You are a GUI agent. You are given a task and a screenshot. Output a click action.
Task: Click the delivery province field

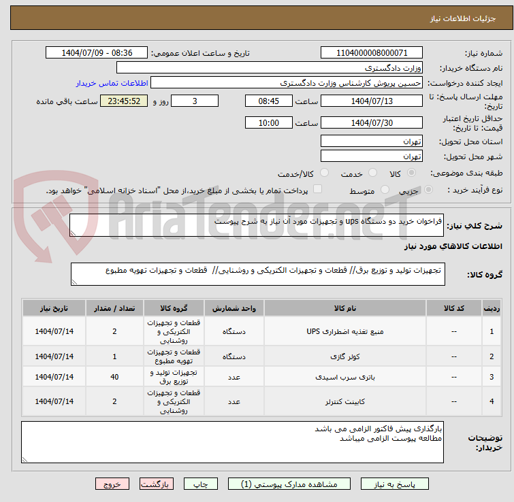(372, 141)
